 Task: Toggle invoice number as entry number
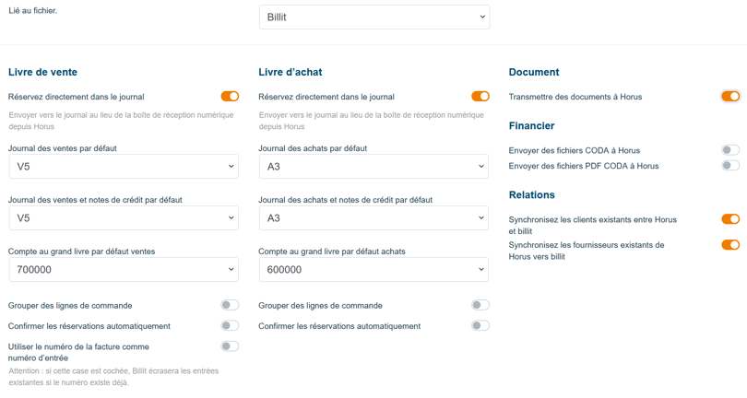[x=230, y=346]
